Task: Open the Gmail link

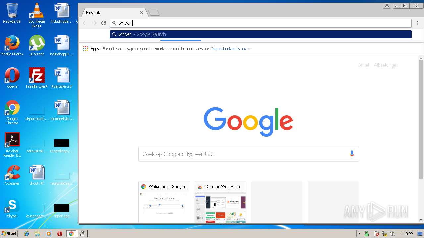Action: (x=363, y=65)
